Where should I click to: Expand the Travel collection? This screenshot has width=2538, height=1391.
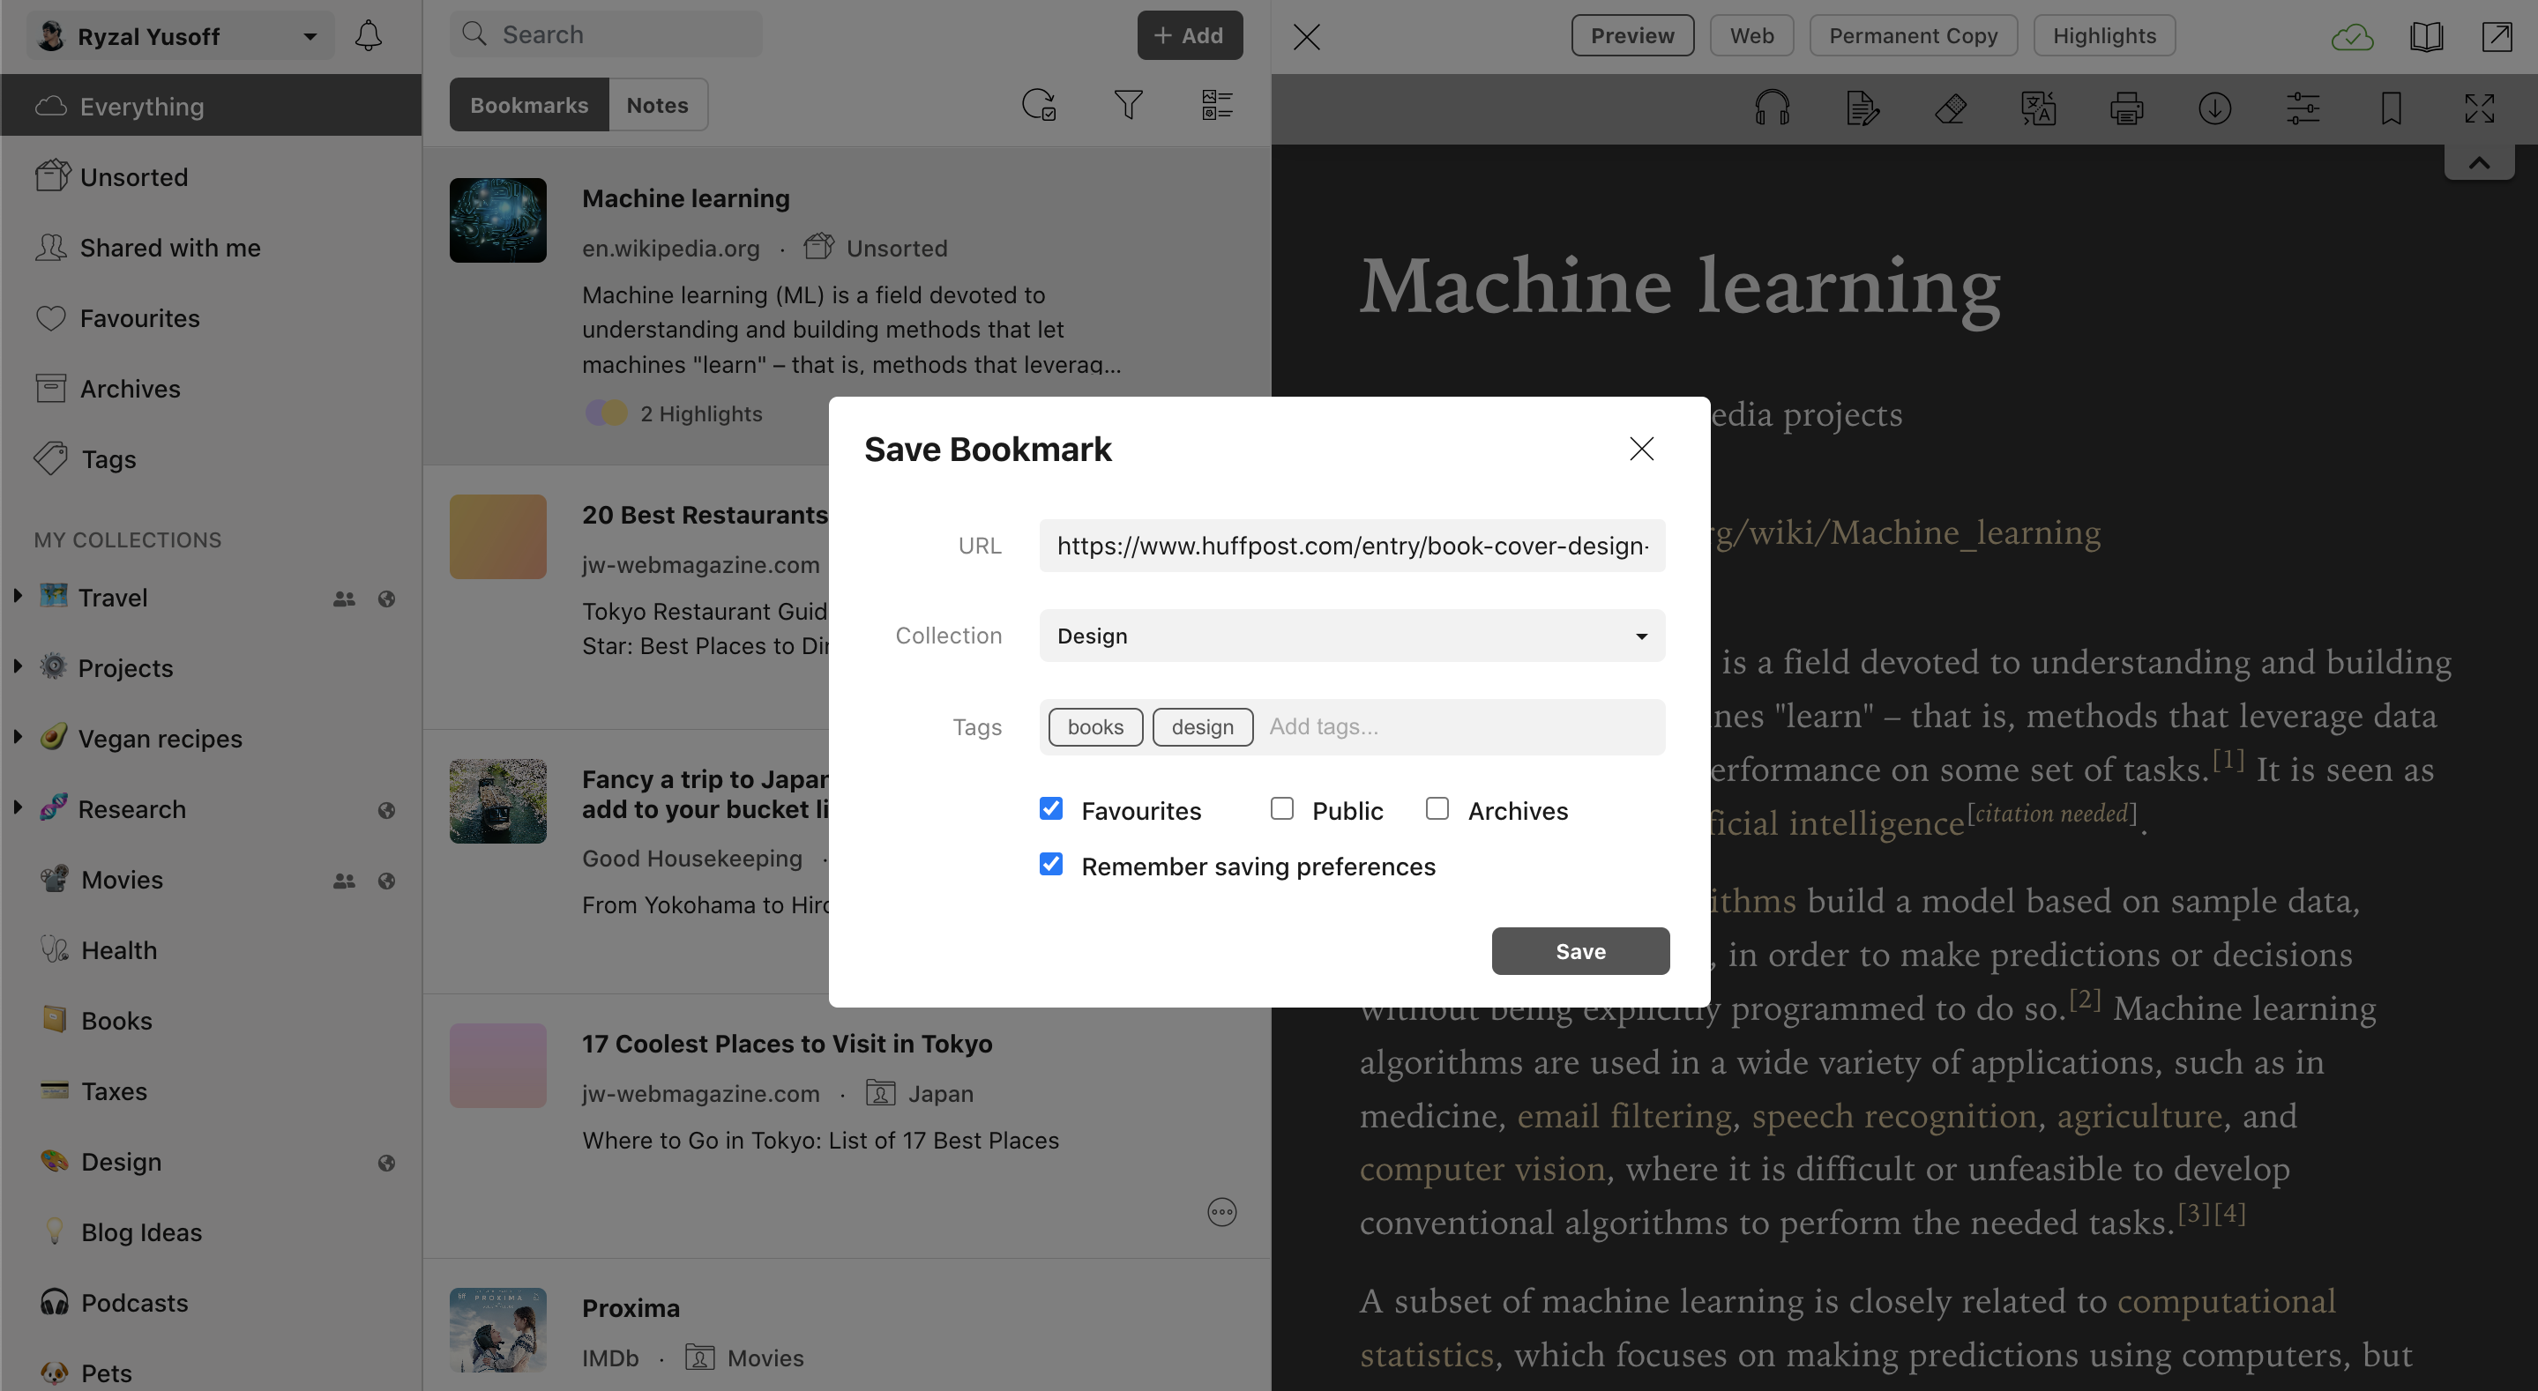tap(18, 596)
